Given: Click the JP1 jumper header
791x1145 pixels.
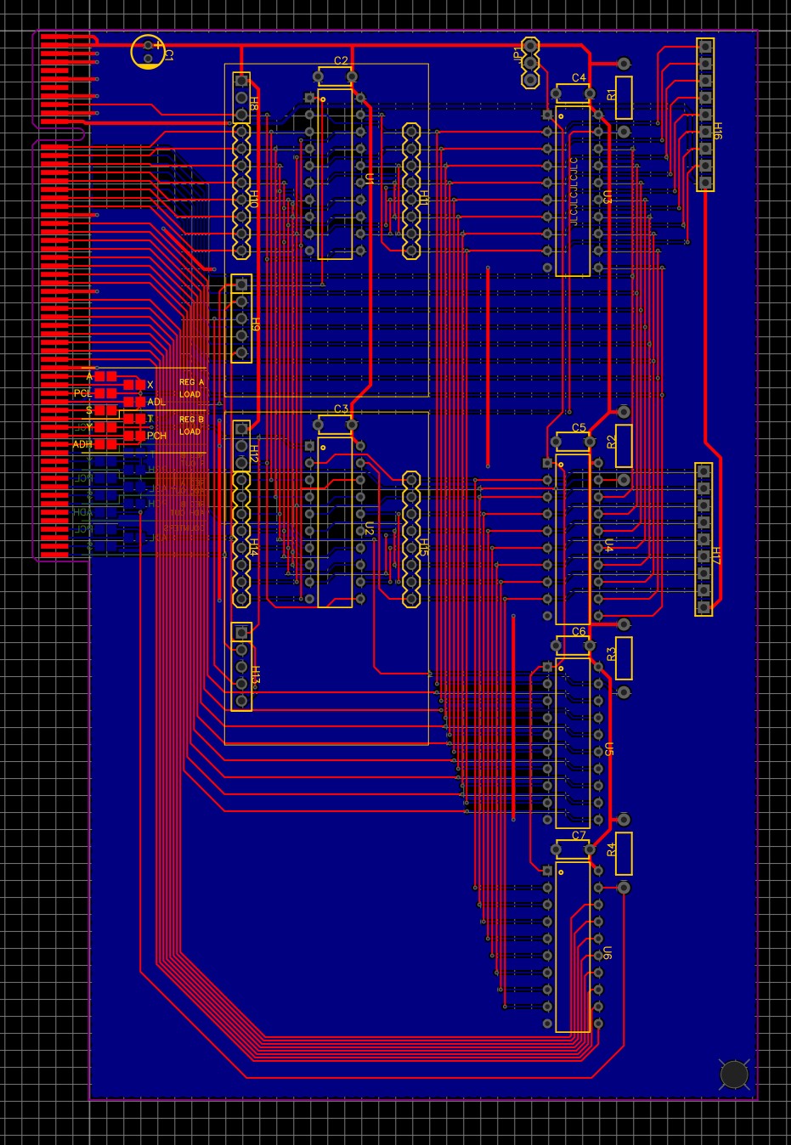Looking at the screenshot, I should point(530,62).
